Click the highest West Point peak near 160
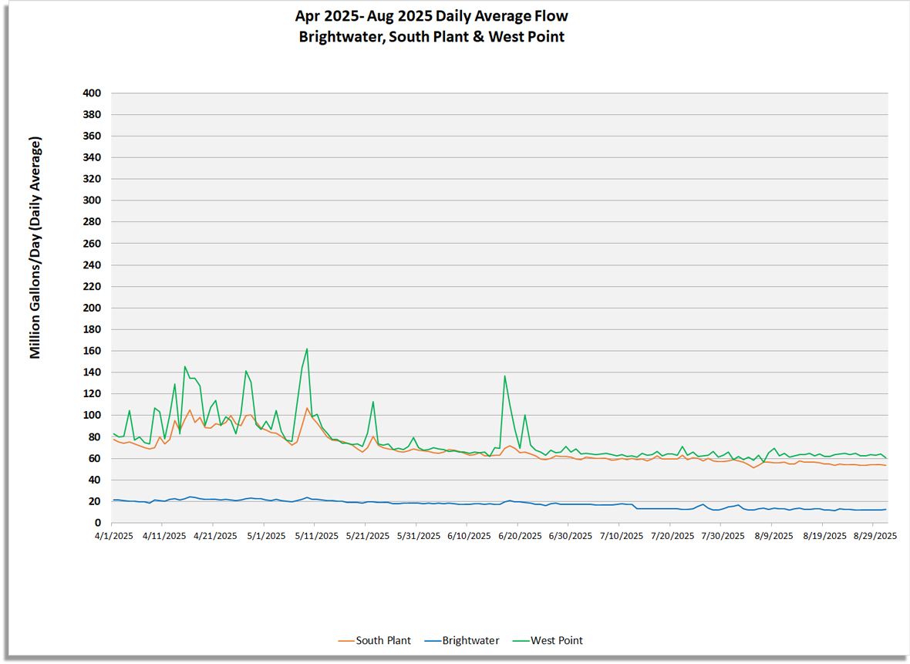The height and width of the screenshot is (664, 910). (307, 349)
